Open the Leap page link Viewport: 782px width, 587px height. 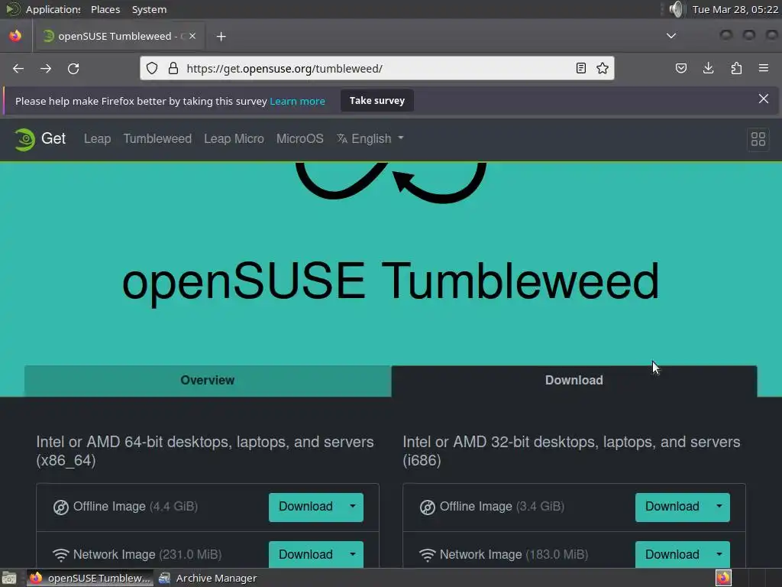coord(97,139)
